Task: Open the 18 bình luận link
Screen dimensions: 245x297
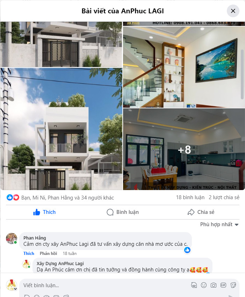Action: pos(190,197)
